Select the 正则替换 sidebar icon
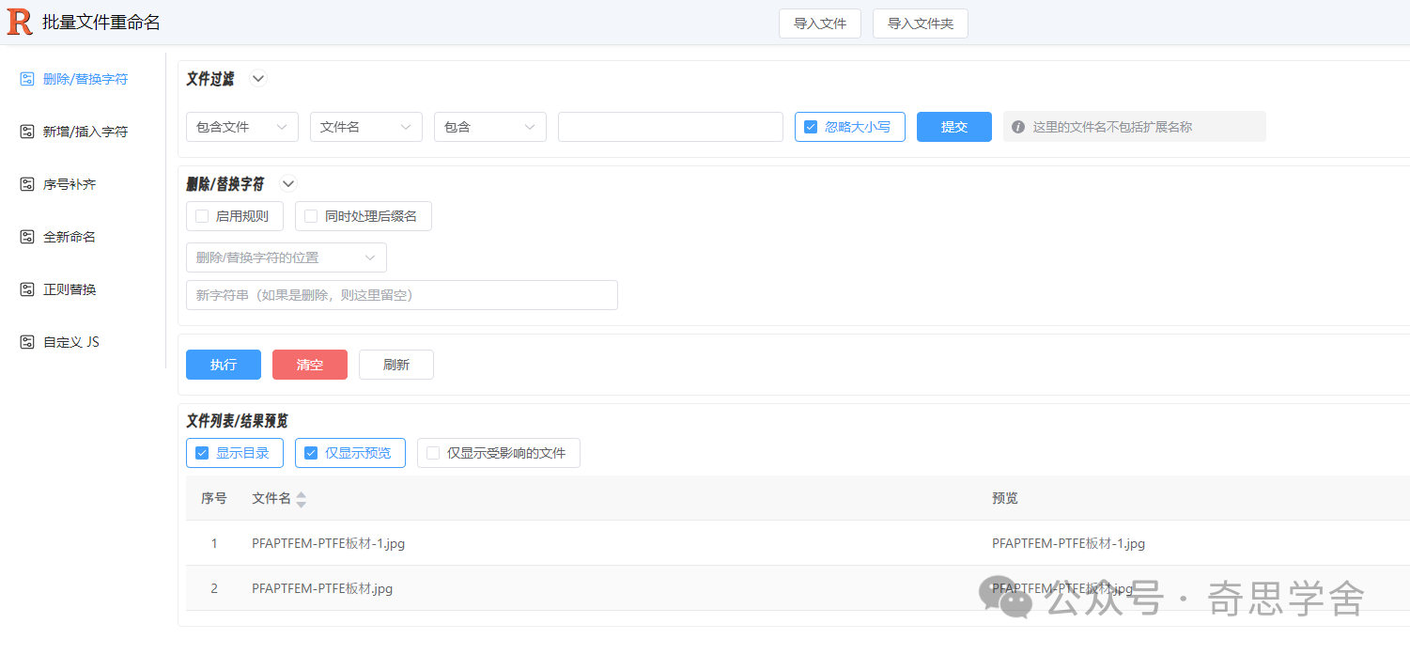1410x655 pixels. pyautogui.click(x=70, y=289)
